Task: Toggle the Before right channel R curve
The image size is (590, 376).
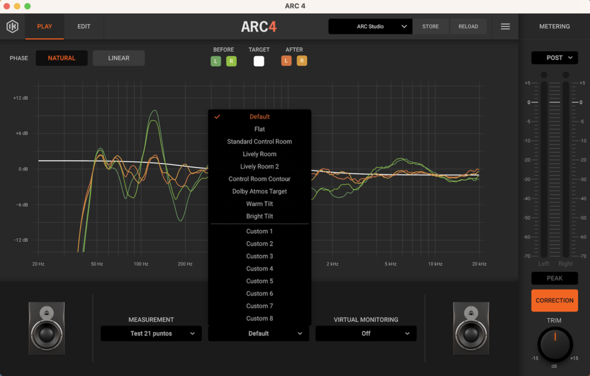Action: tap(231, 61)
